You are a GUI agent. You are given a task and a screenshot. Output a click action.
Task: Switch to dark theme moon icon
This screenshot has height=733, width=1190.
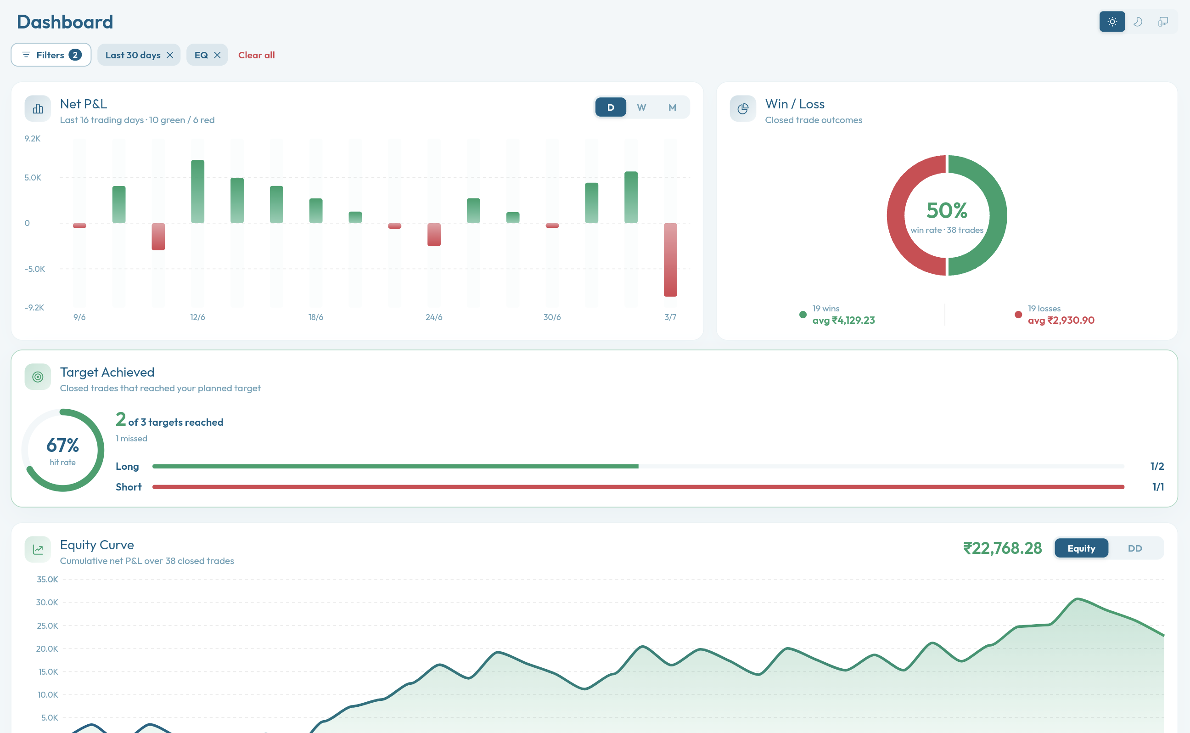click(x=1138, y=22)
